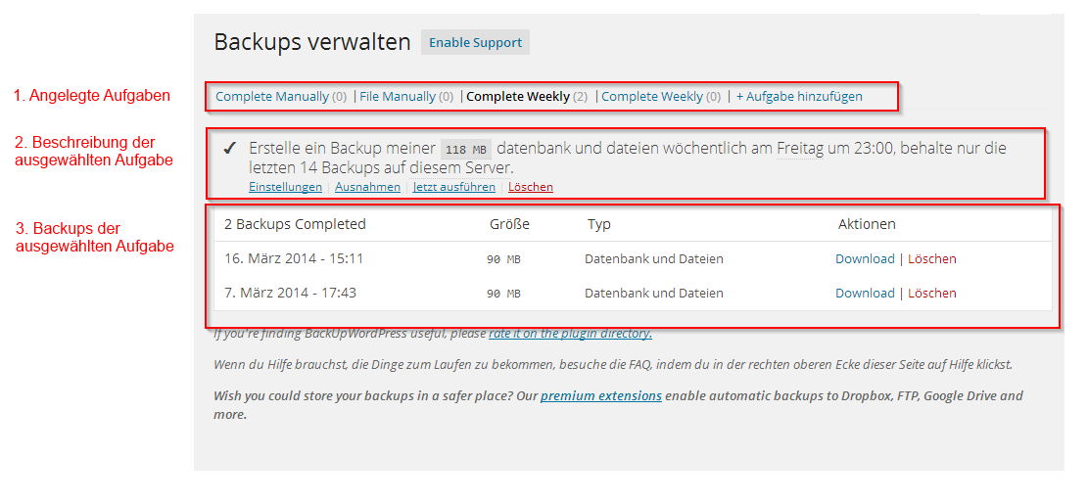Switch to File Manually (0) schedule

coord(406,97)
